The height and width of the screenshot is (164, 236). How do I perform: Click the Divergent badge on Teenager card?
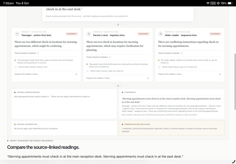pyautogui.click(x=72, y=34)
